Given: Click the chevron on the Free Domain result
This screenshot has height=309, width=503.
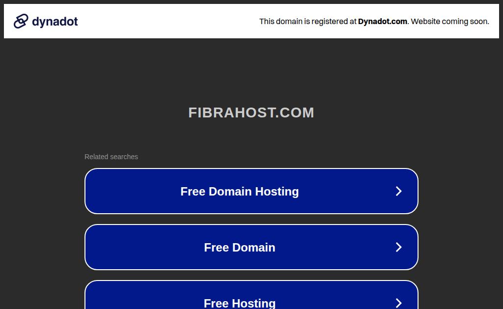Looking at the screenshot, I should coord(398,248).
